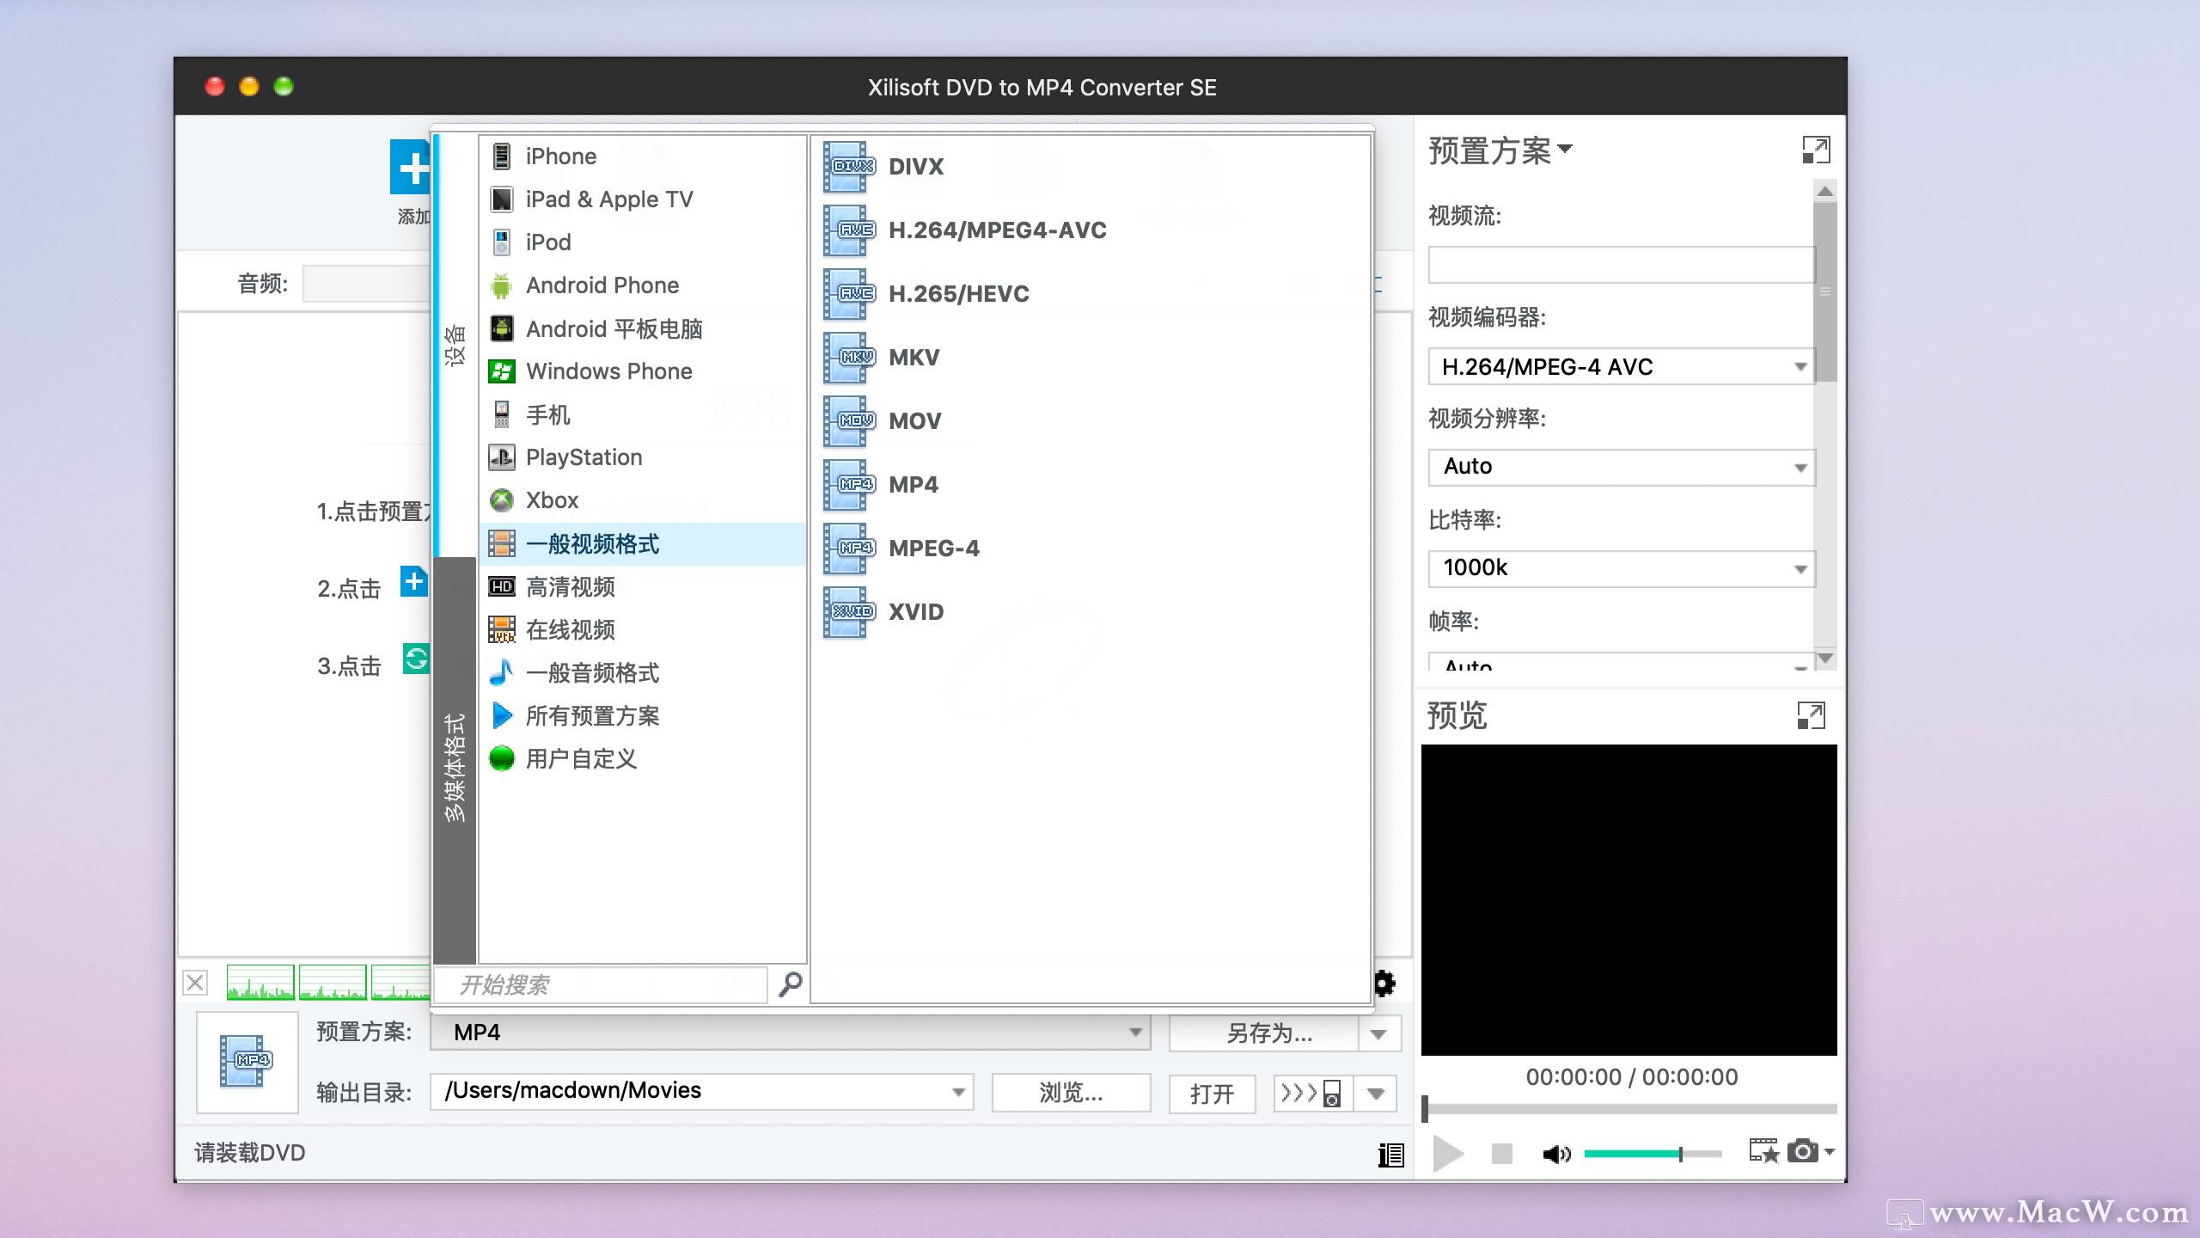
Task: Click the clip bookmark star icon
Action: tap(1763, 1151)
